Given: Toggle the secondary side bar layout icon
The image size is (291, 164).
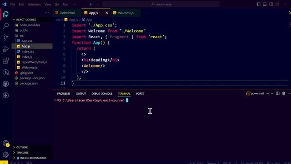Looking at the screenshot, I should point(271,4).
